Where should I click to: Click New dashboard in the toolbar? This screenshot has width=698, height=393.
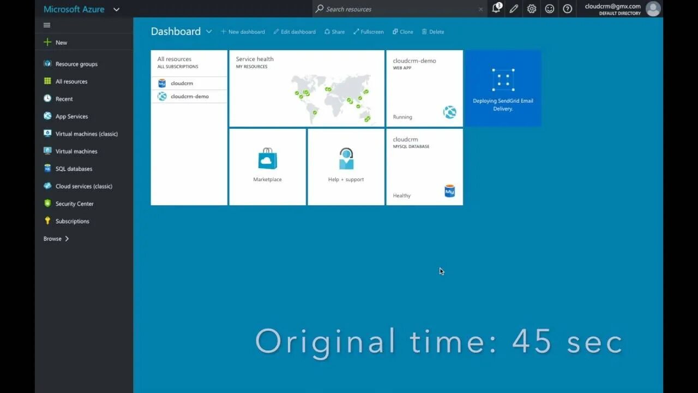pos(243,32)
